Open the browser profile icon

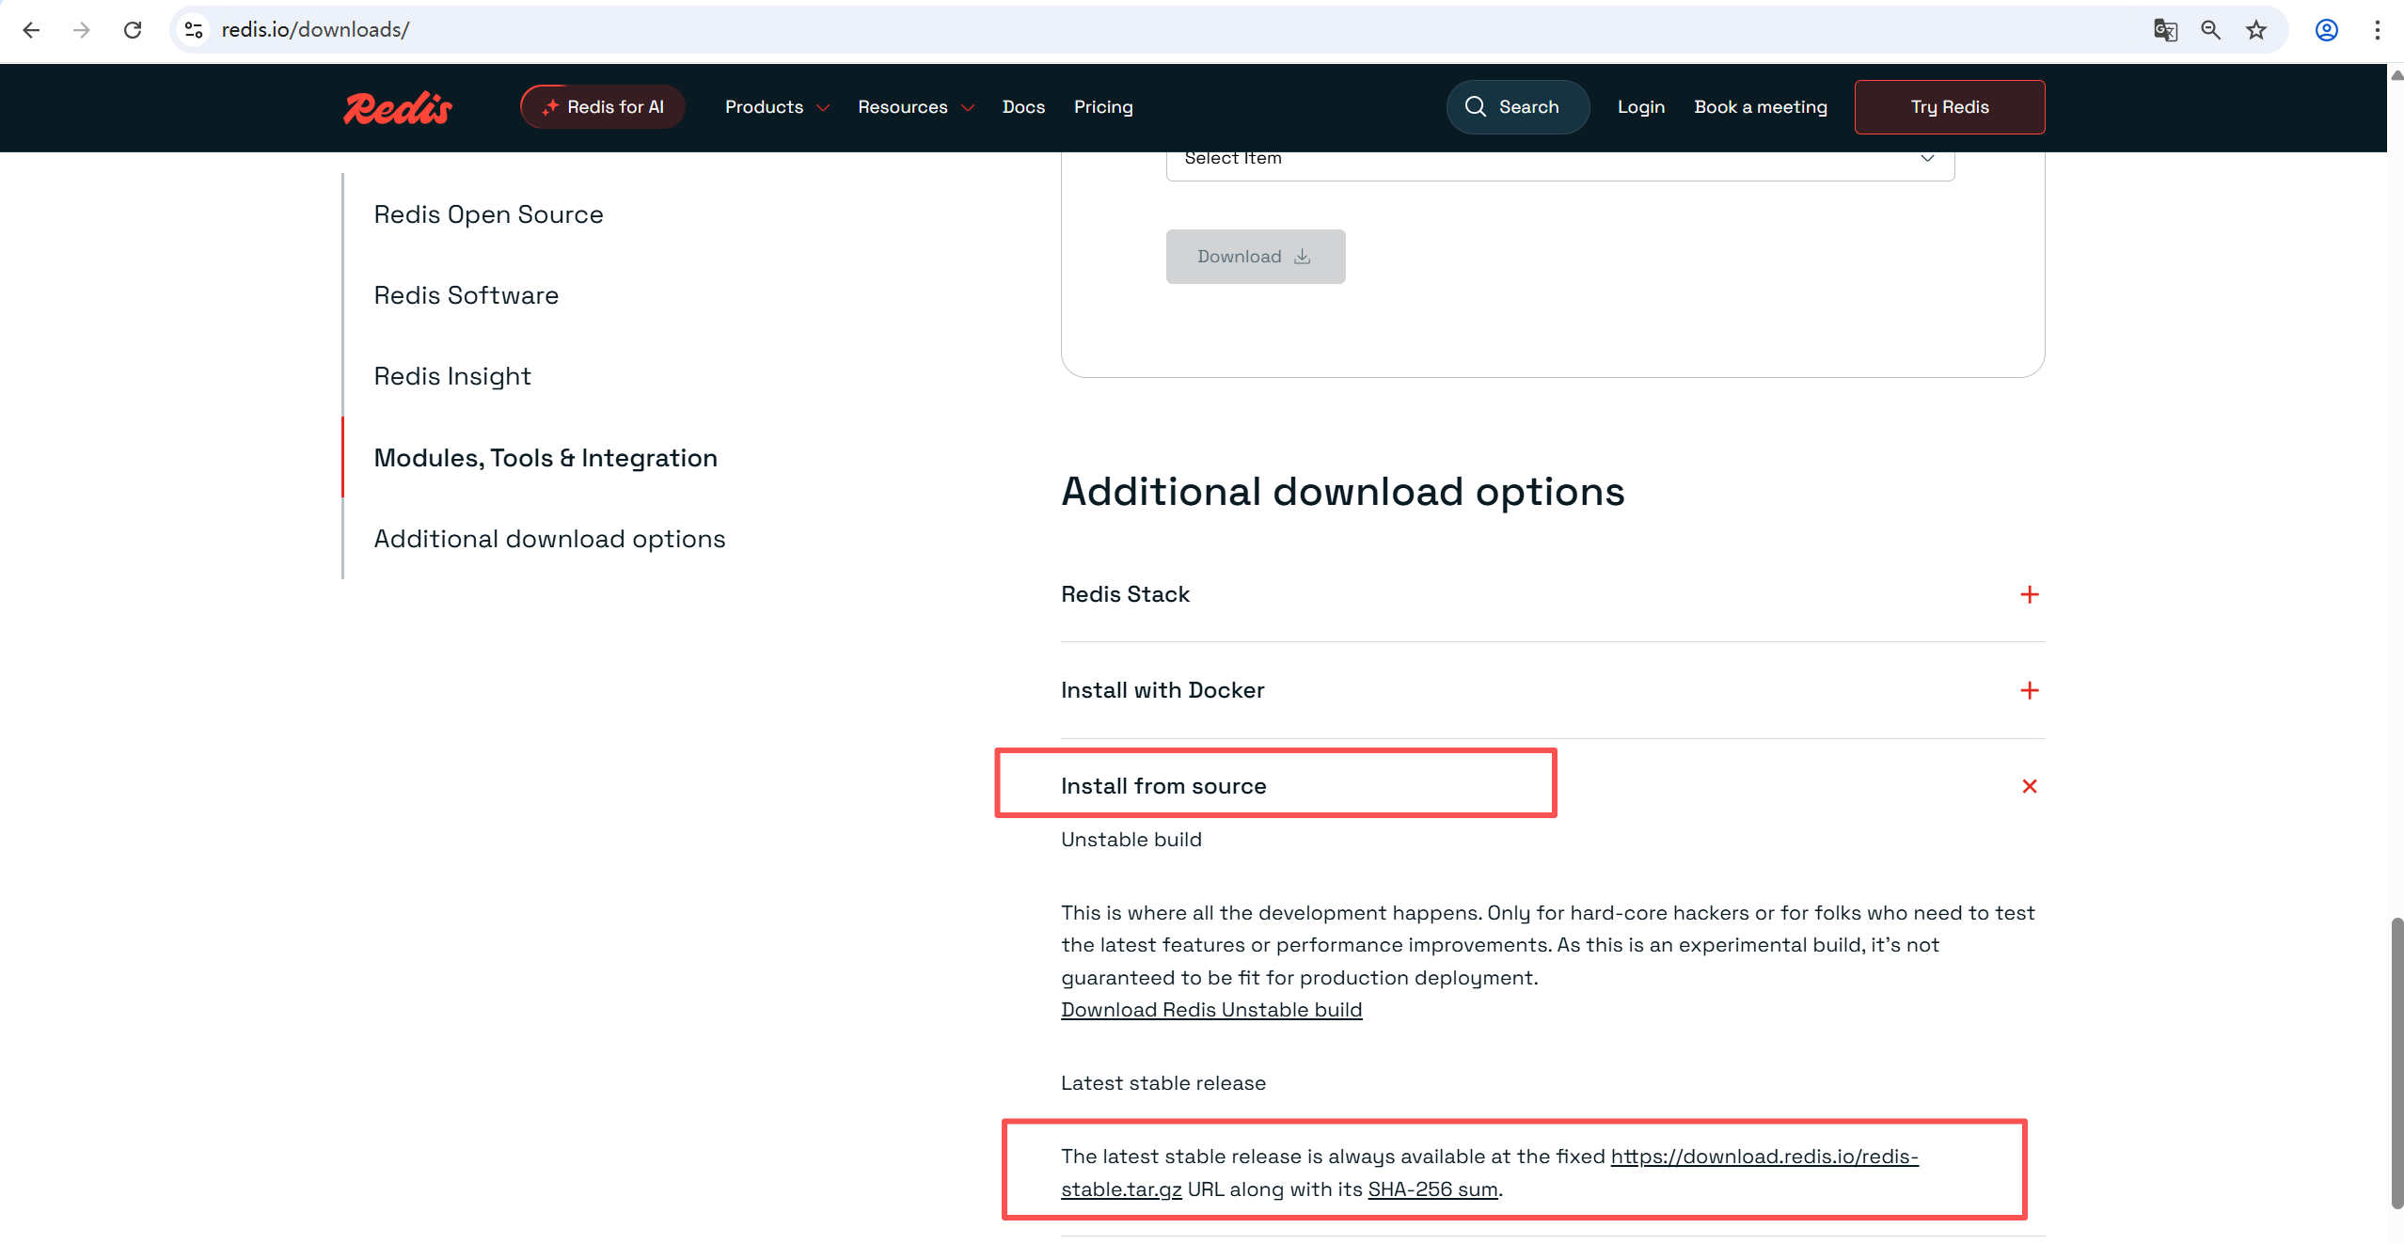[x=2327, y=30]
